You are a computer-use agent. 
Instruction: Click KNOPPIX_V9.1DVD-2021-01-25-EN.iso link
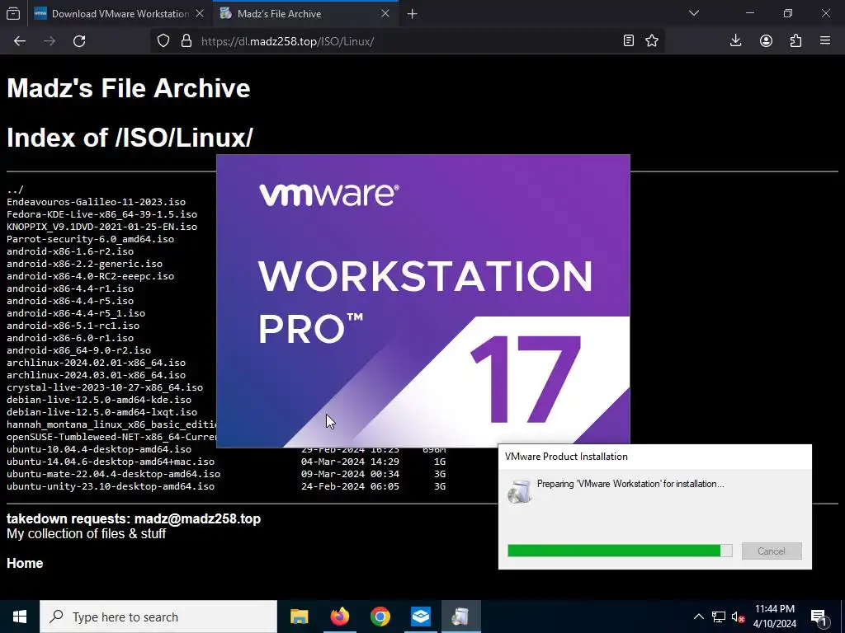101,227
